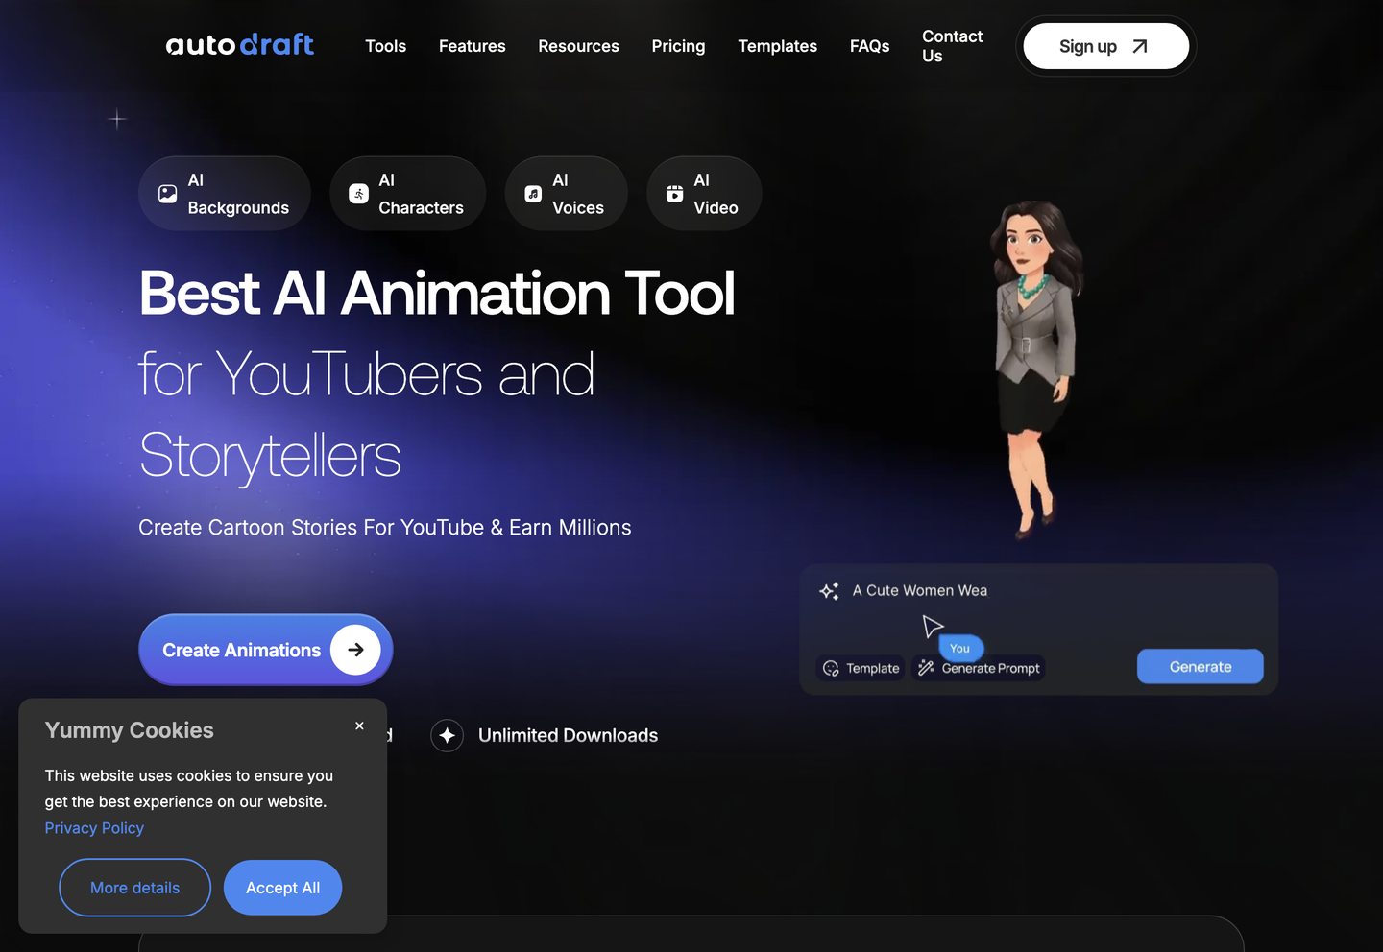Viewport: 1383px width, 952px height.
Task: Click the sparkle icon in the prompt box
Action: coord(829,591)
